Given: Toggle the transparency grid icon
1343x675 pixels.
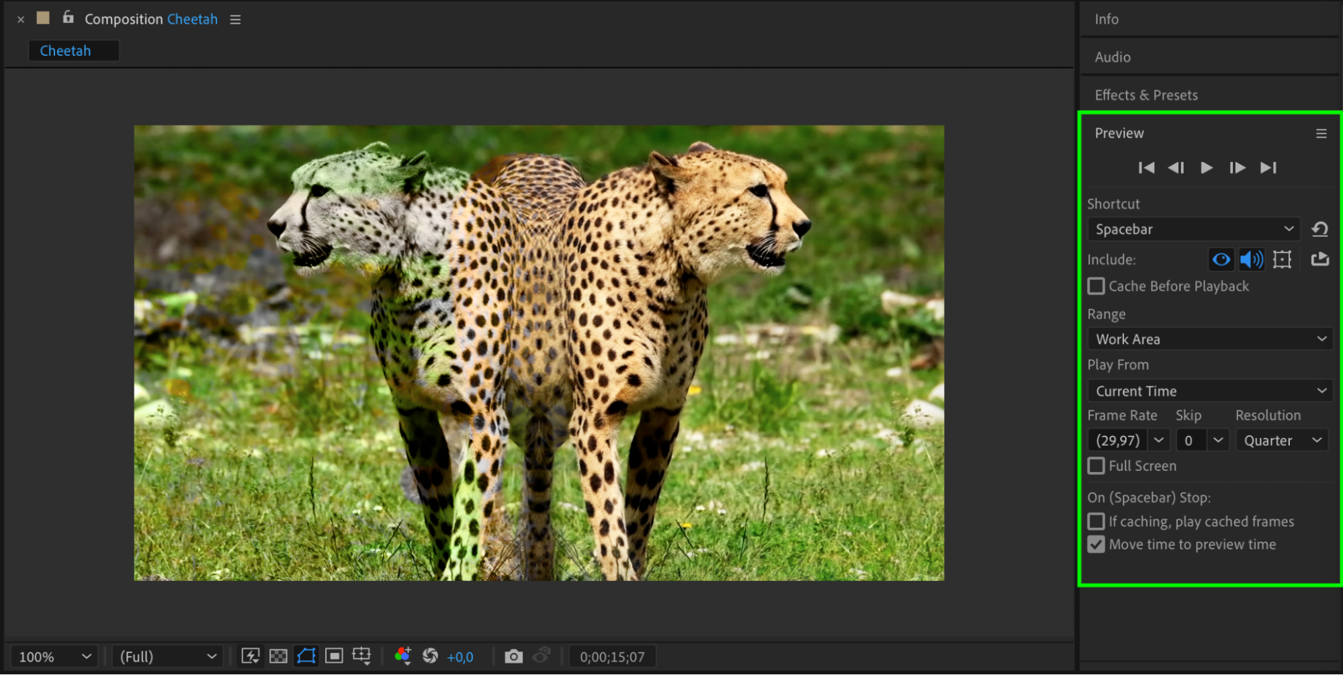Looking at the screenshot, I should click(x=278, y=656).
